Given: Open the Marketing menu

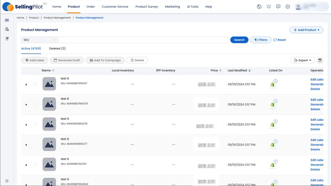Looking at the screenshot, I should pos(173,7).
